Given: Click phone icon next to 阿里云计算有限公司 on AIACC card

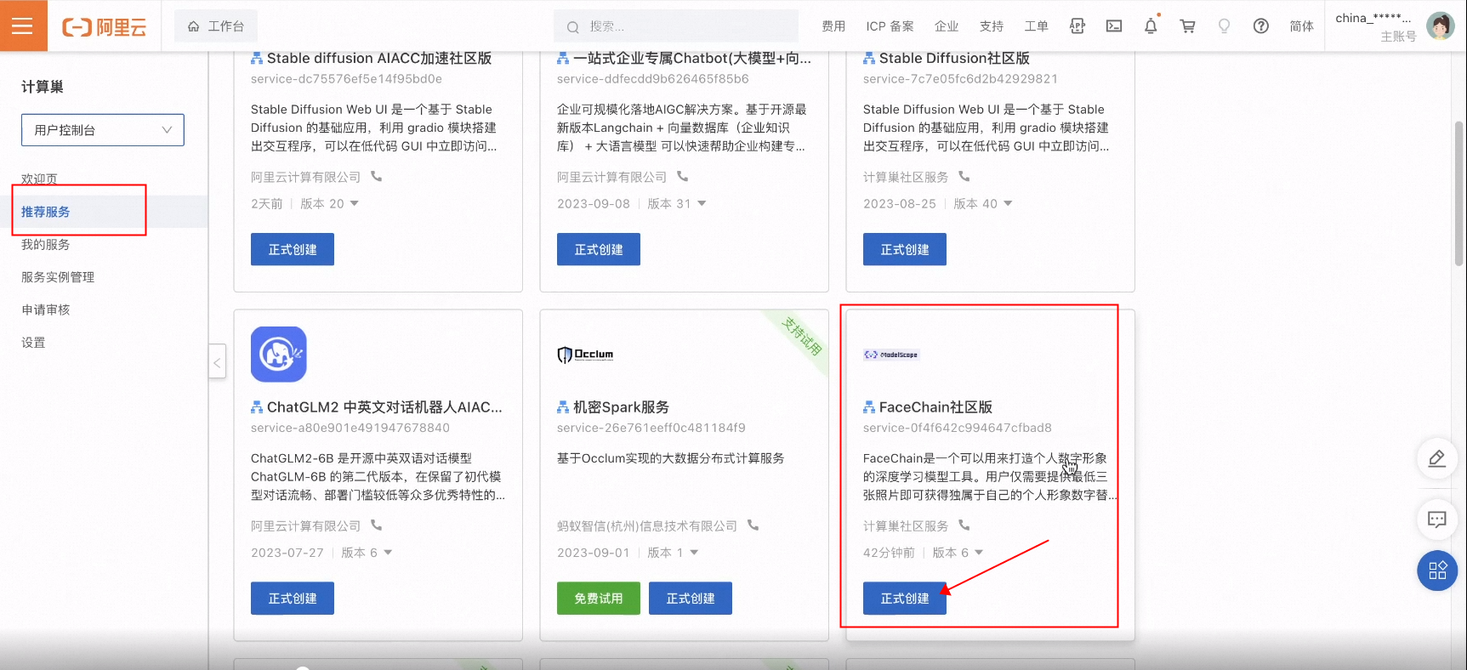Looking at the screenshot, I should 376,177.
